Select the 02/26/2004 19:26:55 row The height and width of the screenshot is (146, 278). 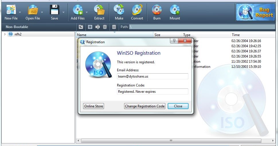[x=246, y=56]
